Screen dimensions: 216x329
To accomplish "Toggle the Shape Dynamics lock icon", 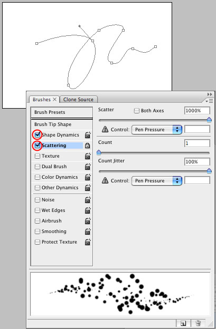I will pyautogui.click(x=88, y=135).
